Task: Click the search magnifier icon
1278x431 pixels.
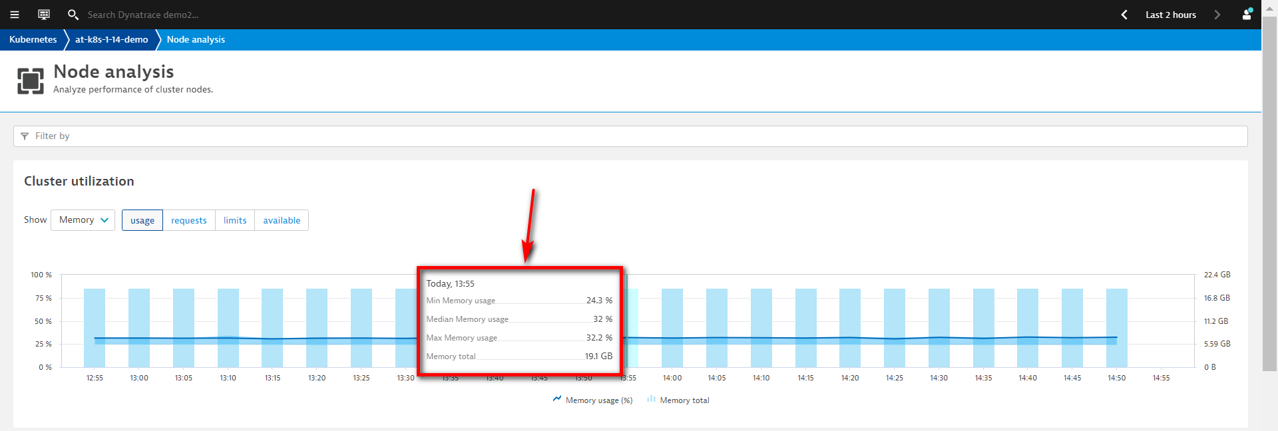Action: pyautogui.click(x=73, y=15)
